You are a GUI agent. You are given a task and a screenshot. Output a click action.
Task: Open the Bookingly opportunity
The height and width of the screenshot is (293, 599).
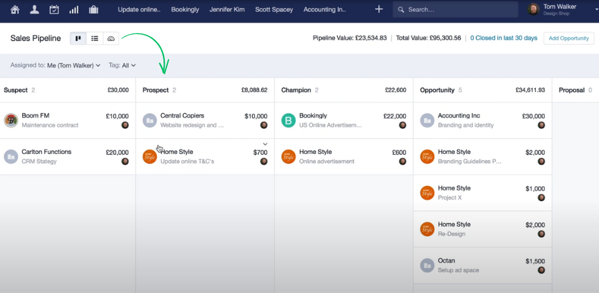[x=343, y=121]
